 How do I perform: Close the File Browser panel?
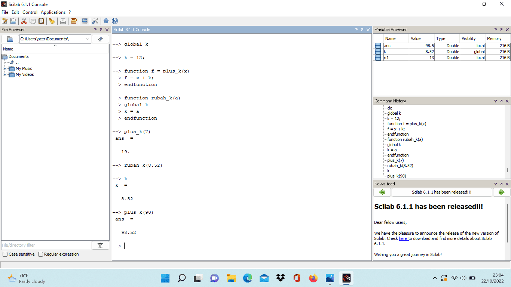(x=107, y=30)
